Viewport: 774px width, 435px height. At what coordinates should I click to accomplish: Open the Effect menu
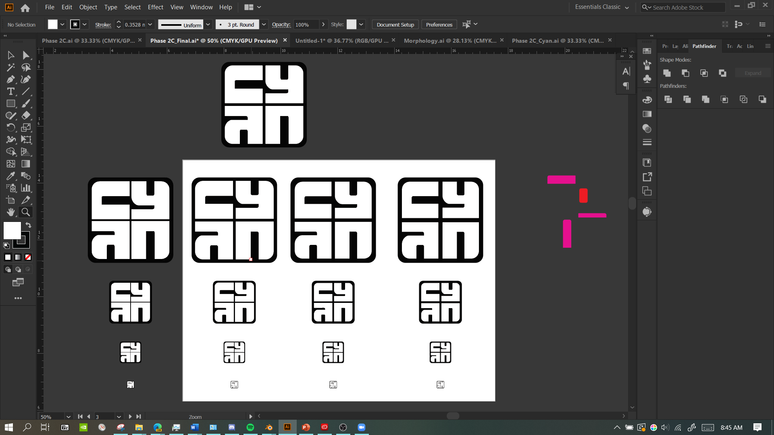pyautogui.click(x=155, y=7)
